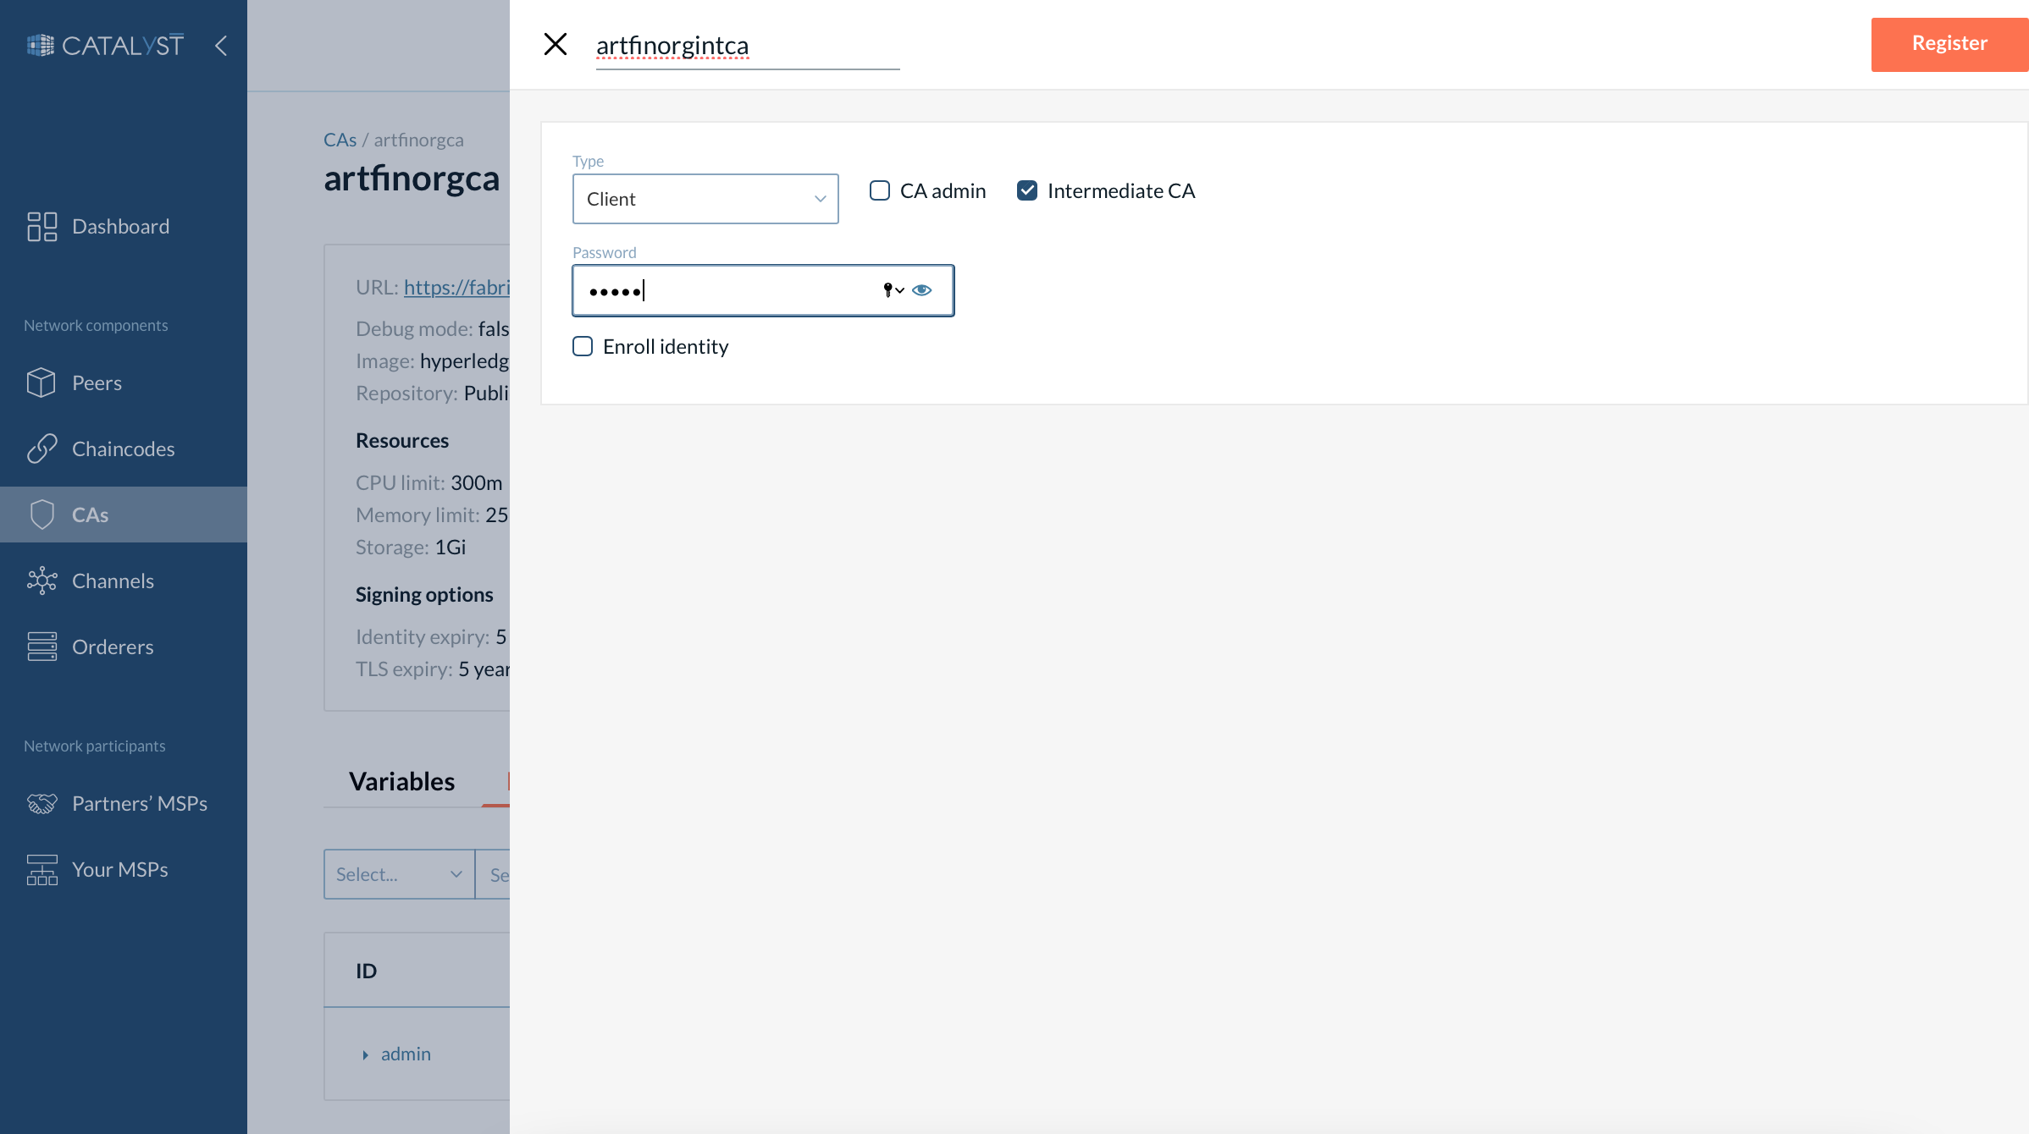Open the Variables Select dropdown
Viewport: 2029px width, 1134px height.
(399, 873)
